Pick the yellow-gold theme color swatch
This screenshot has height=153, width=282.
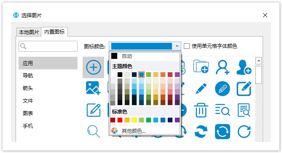[156, 74]
